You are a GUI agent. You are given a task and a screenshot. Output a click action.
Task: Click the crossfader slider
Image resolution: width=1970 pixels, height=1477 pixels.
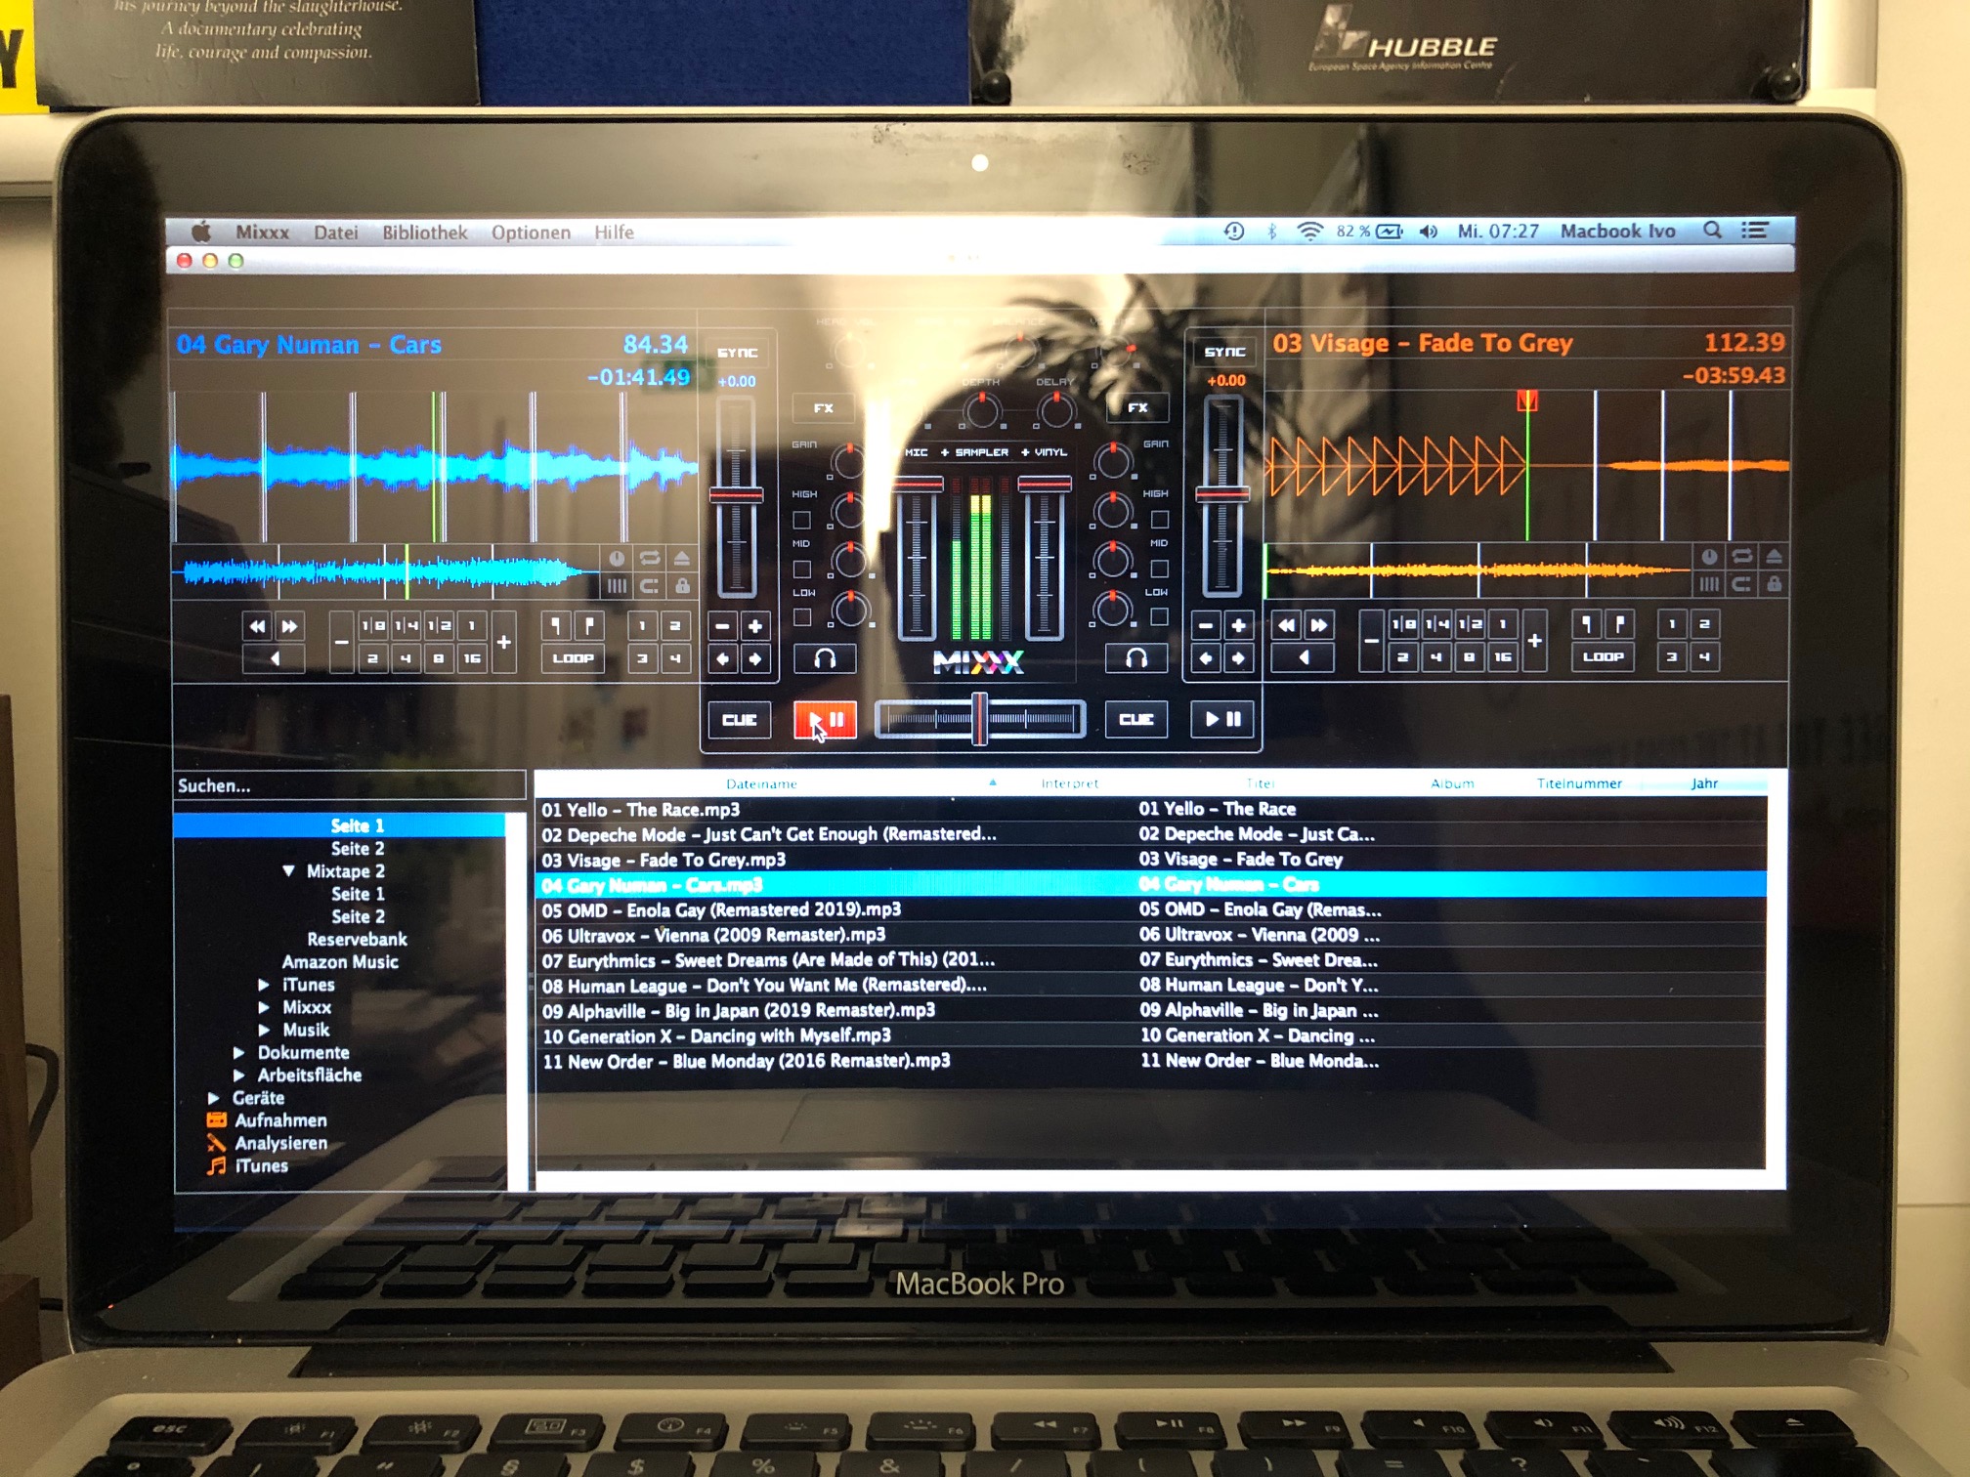(979, 720)
